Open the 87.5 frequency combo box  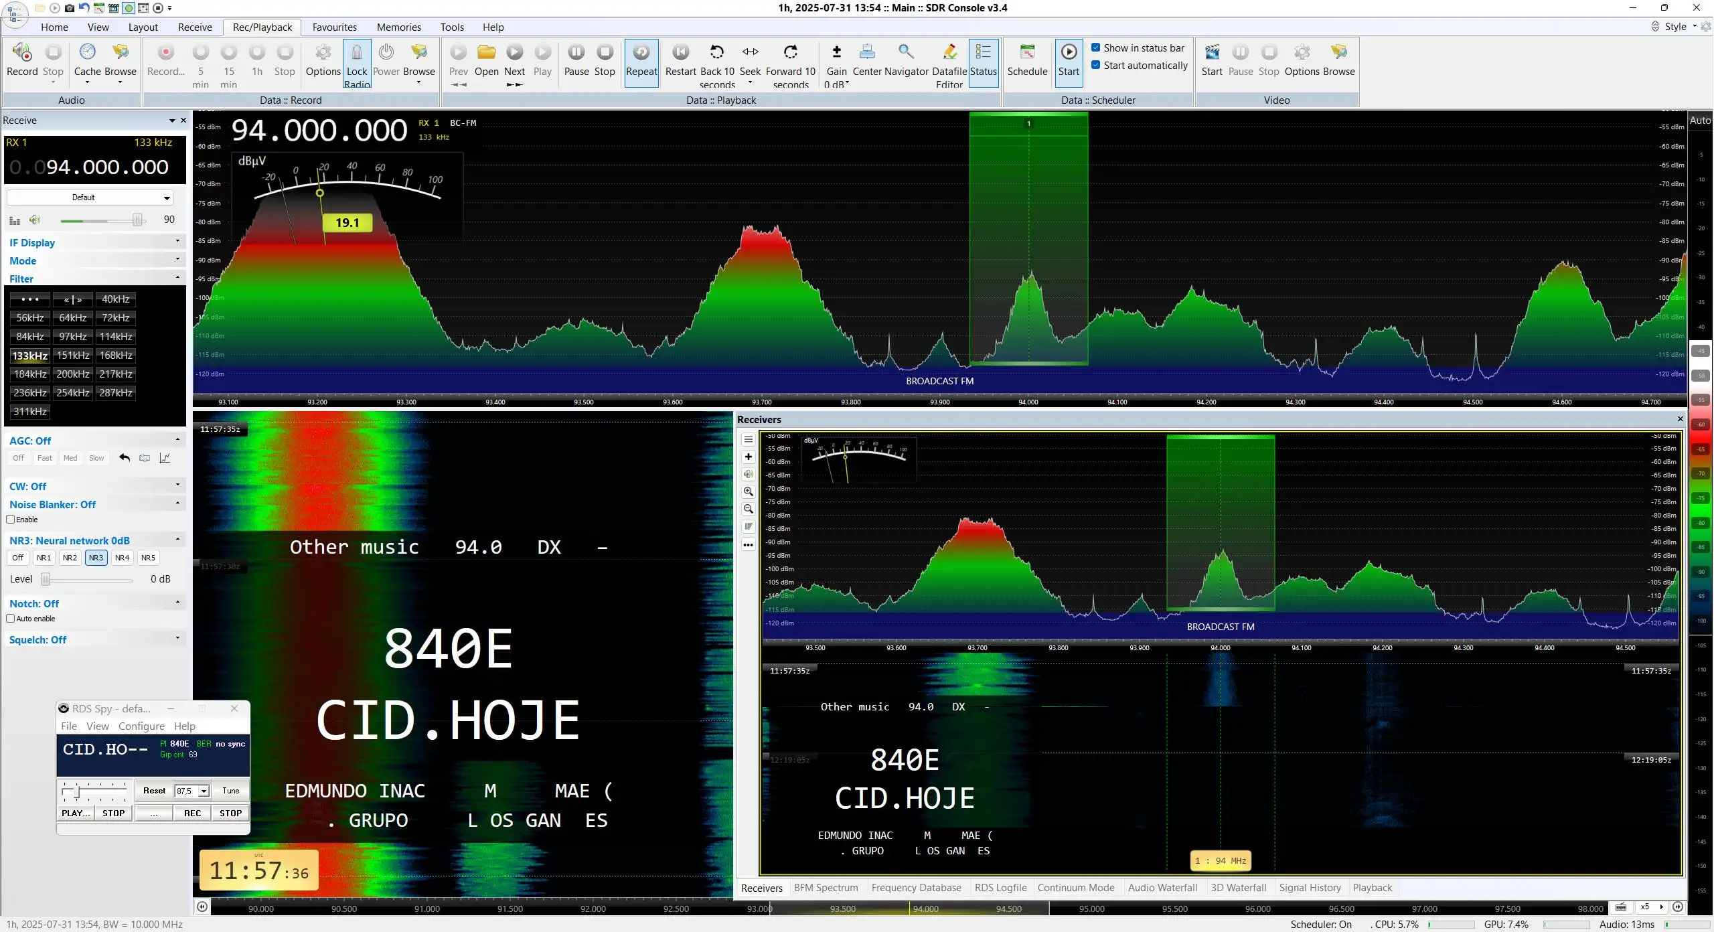191,791
